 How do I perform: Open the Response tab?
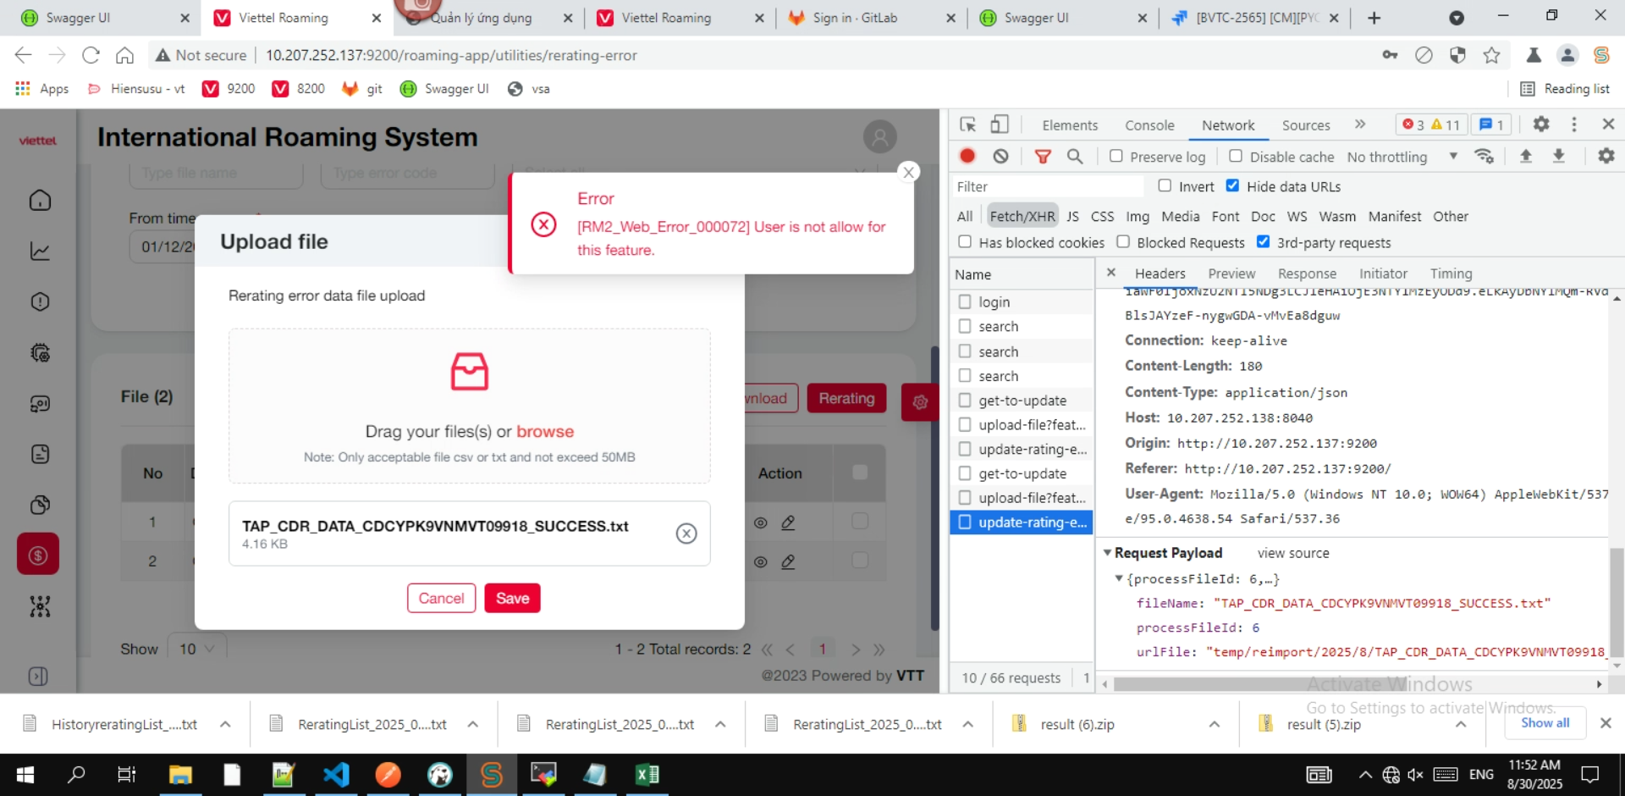pyautogui.click(x=1306, y=273)
